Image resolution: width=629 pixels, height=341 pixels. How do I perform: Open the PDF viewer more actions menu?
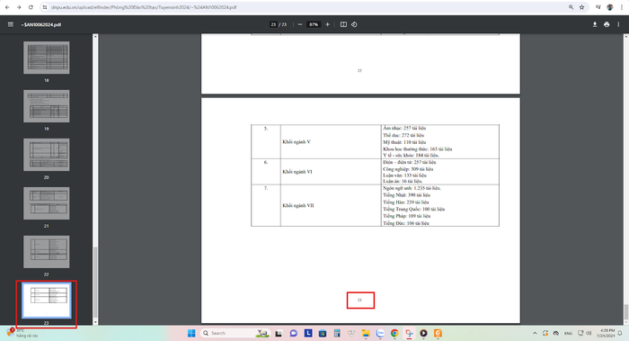point(618,24)
